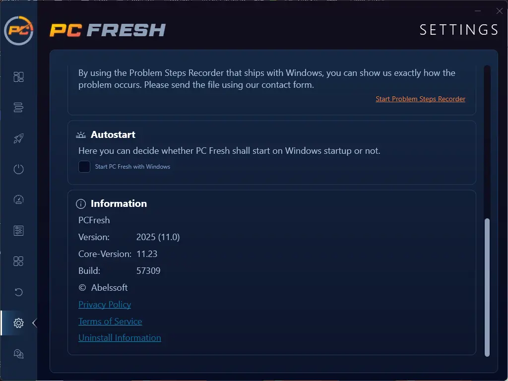Screen dimensions: 508x381
Task: Open the undo/restore arrow sidebar section
Action: [x=18, y=292]
